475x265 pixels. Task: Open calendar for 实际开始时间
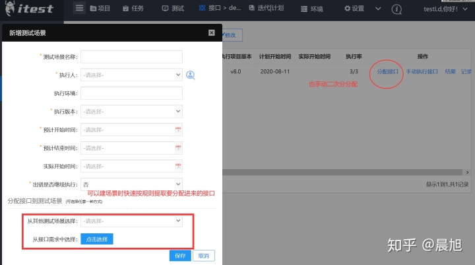(x=178, y=166)
